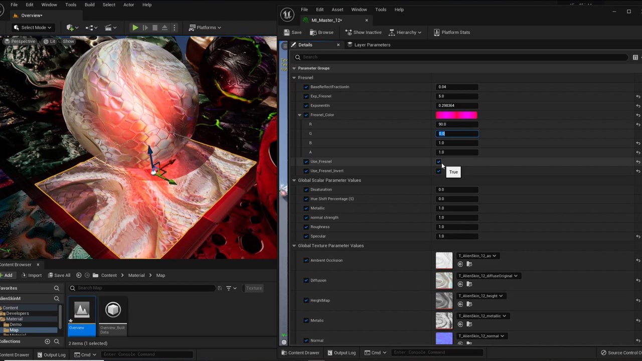This screenshot has height=361, width=642.
Task: Open the add content cube-plus dropdown
Action: click(x=72, y=28)
